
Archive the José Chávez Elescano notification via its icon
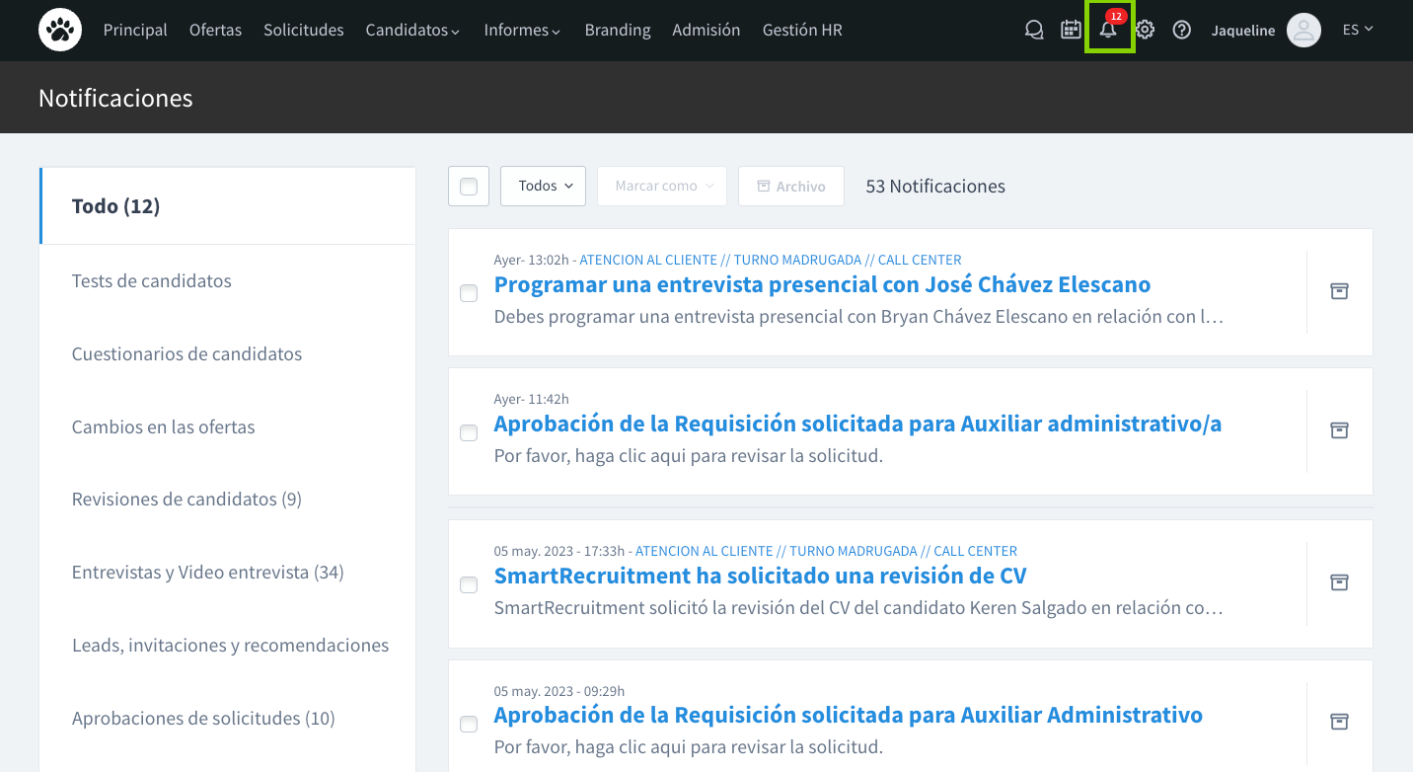1339,291
